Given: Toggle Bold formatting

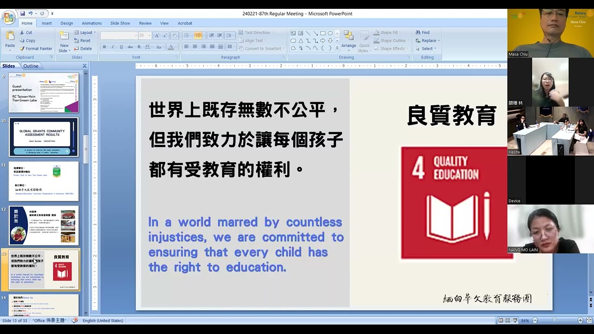Looking at the screenshot, I should (x=104, y=47).
